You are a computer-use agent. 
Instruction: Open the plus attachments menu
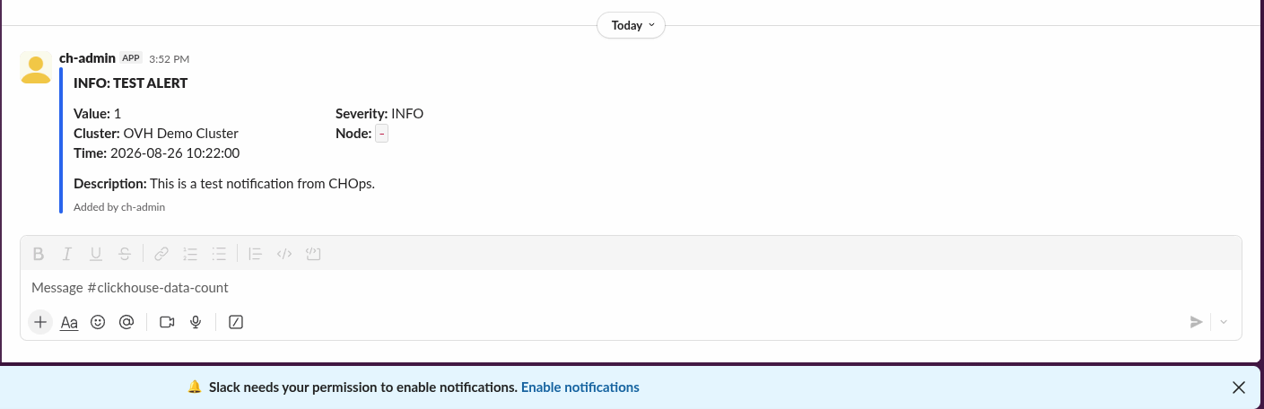coord(40,322)
